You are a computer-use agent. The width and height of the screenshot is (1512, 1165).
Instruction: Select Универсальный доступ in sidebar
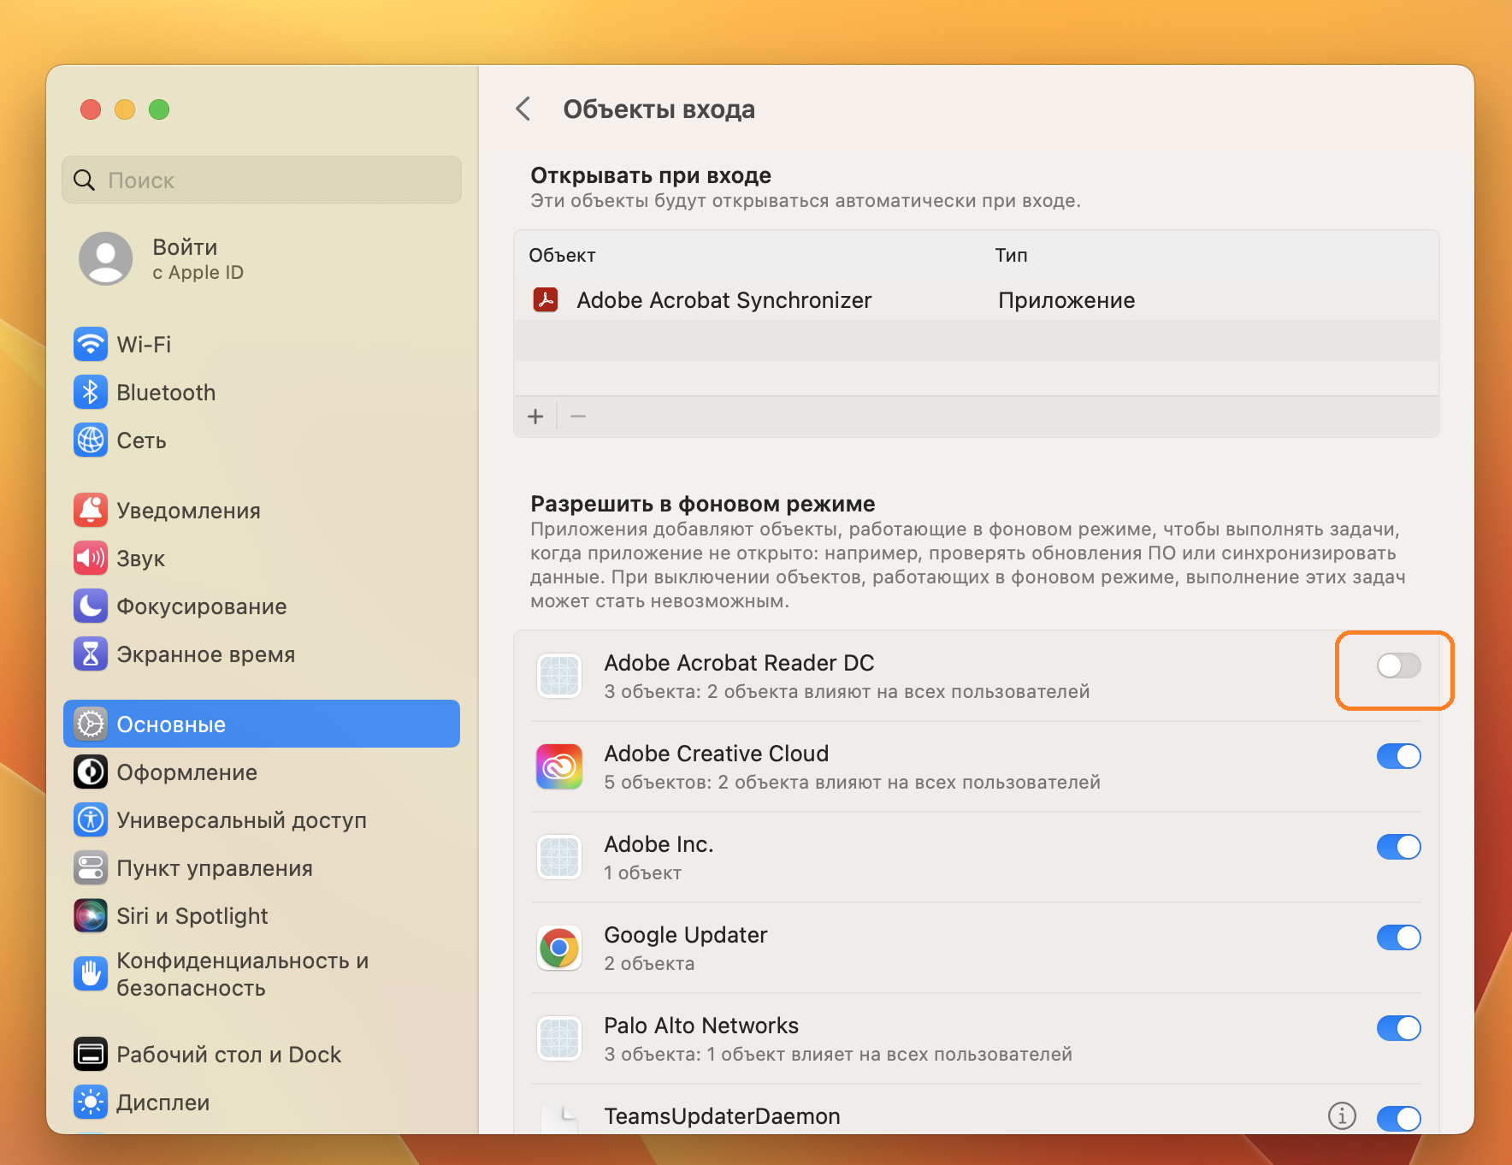point(241,820)
